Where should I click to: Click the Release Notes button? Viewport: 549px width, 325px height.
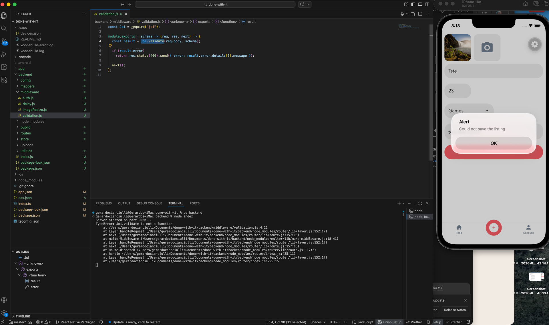click(x=455, y=310)
